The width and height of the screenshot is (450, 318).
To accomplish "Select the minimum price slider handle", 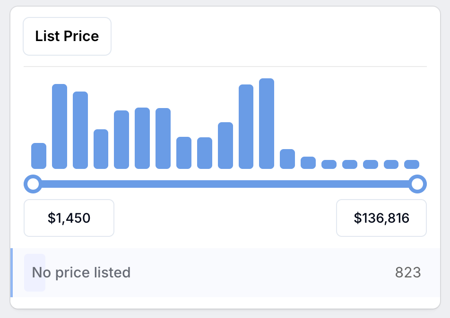I will (x=33, y=184).
